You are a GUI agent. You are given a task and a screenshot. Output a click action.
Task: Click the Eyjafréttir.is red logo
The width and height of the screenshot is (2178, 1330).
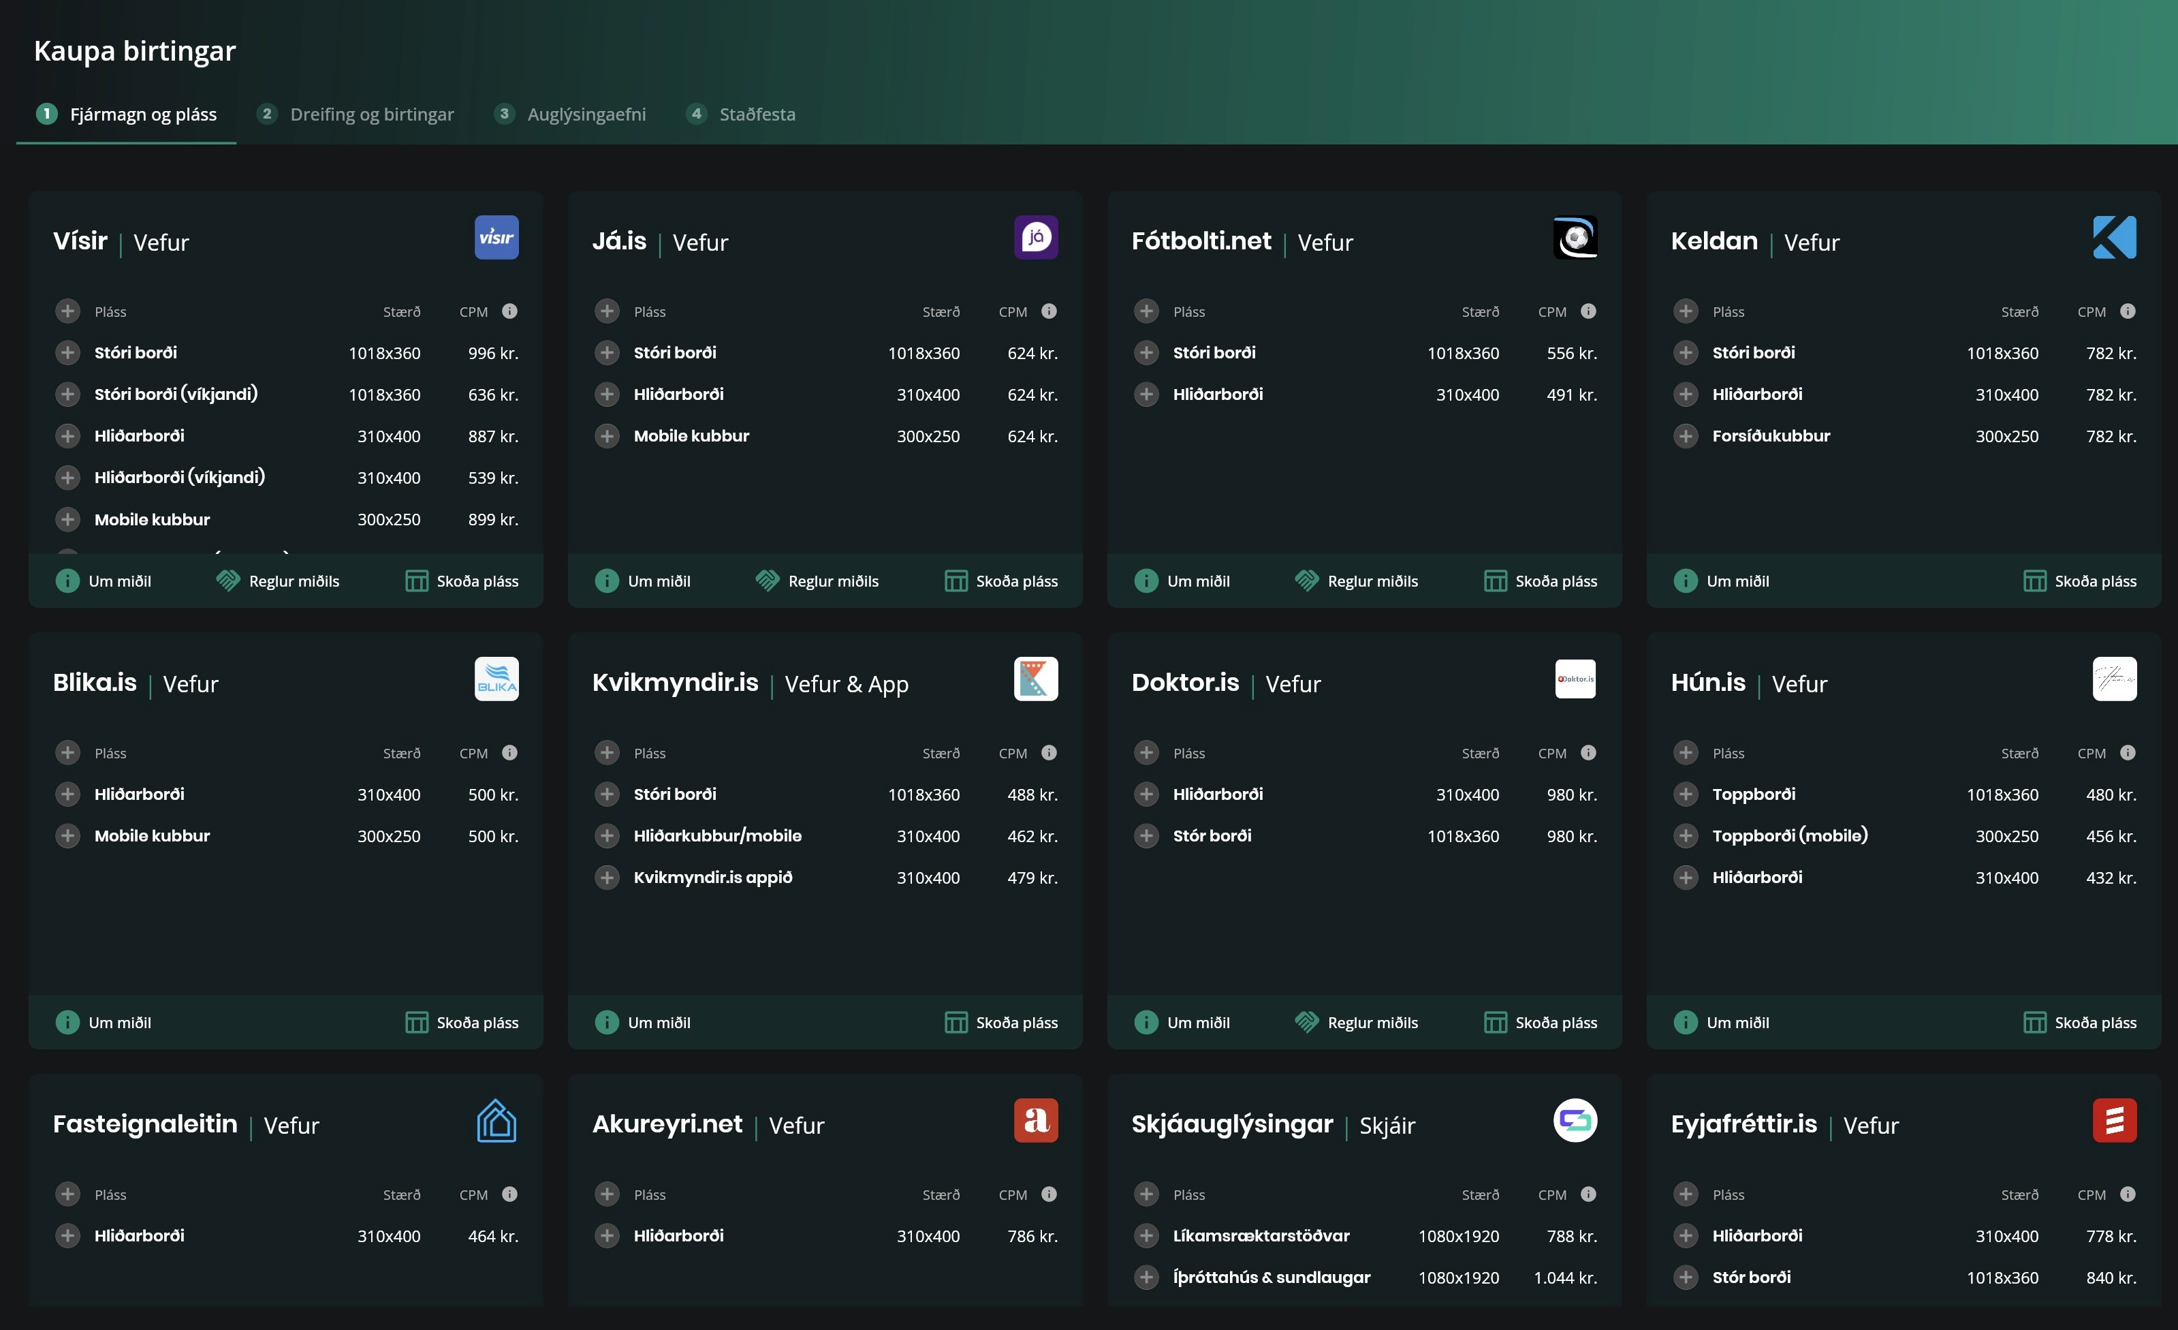click(x=2115, y=1119)
